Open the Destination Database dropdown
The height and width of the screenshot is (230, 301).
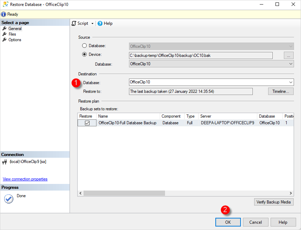291,82
